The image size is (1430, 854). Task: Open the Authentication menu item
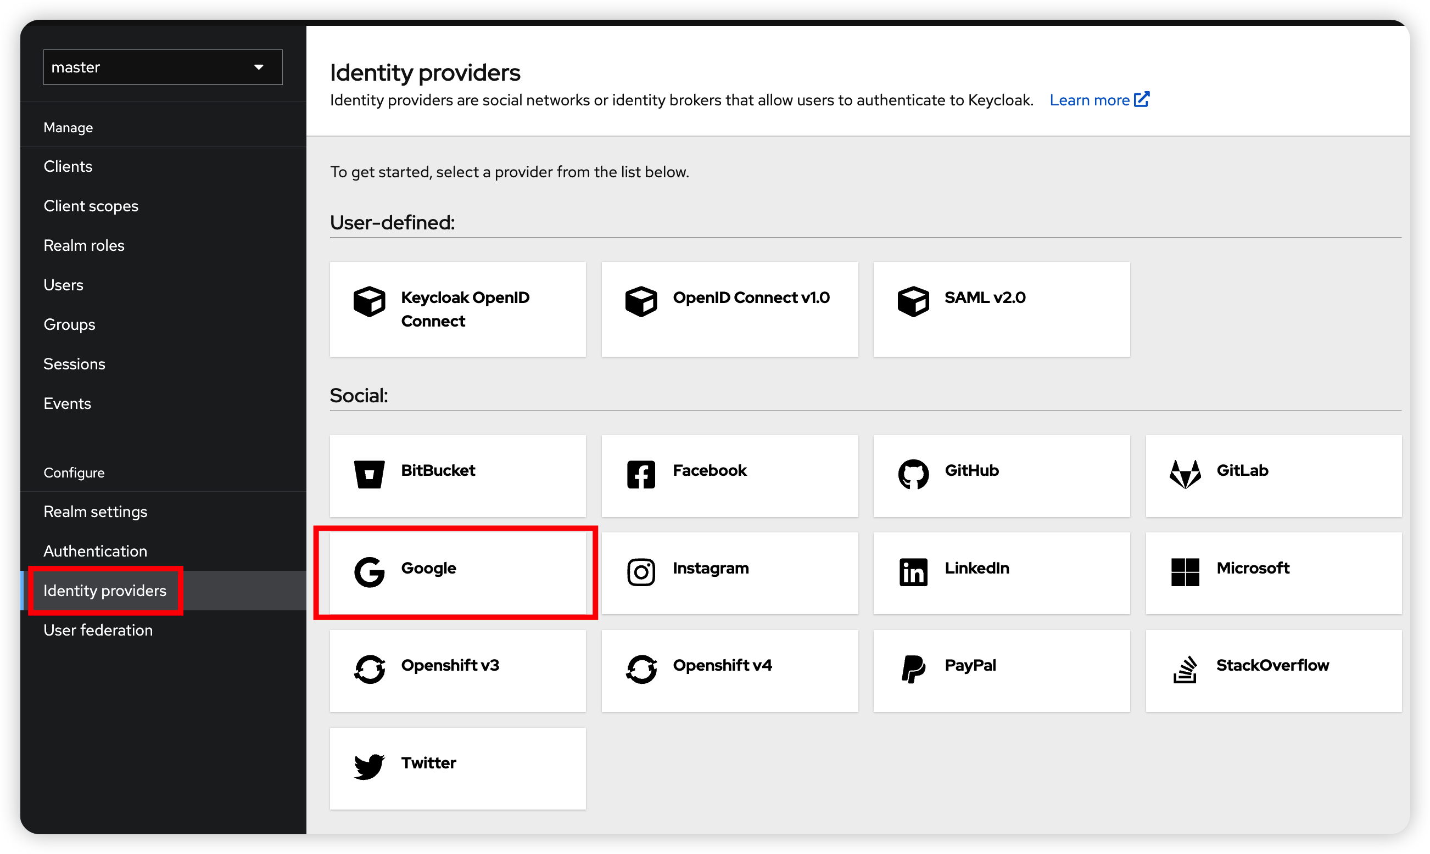tap(96, 551)
